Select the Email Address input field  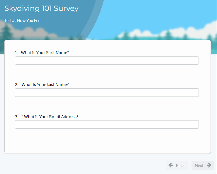click(x=107, y=124)
